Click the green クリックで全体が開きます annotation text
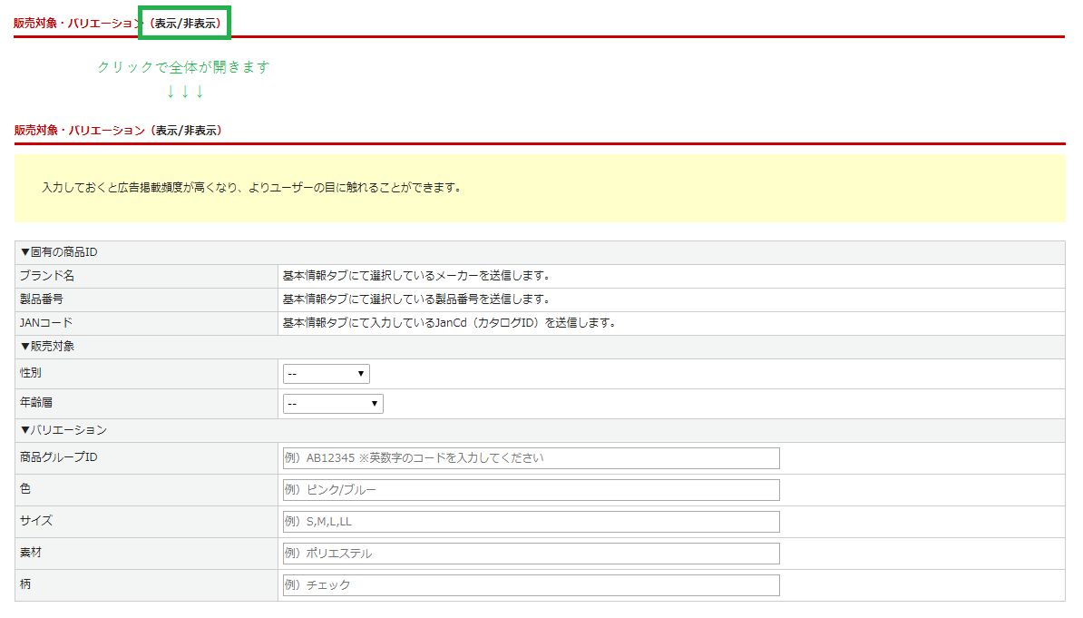Image resolution: width=1083 pixels, height=618 pixels. click(x=183, y=67)
